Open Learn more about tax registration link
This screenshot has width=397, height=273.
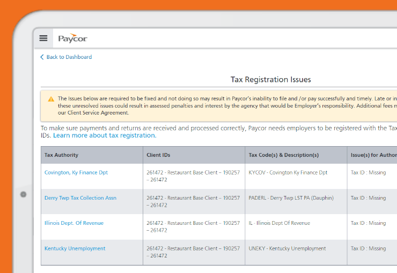click(x=105, y=135)
